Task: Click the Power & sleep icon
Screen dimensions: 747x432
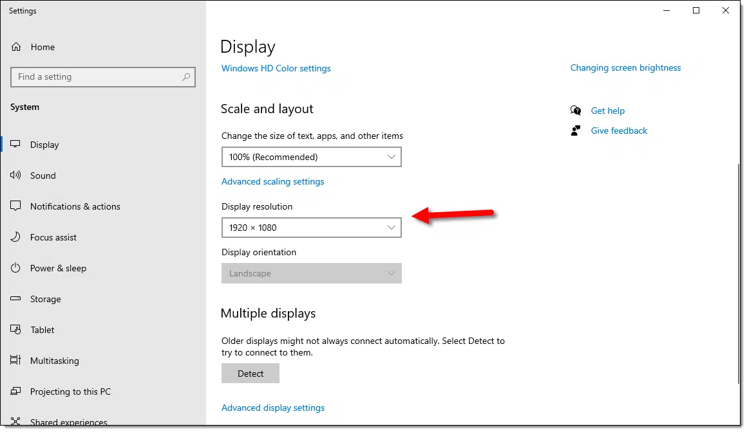Action: click(x=15, y=268)
